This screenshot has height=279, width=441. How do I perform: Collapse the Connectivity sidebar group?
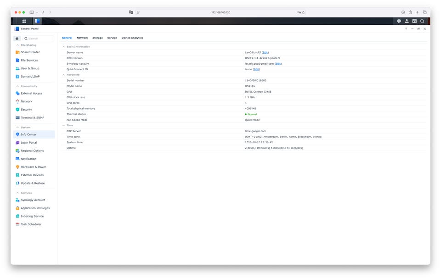point(17,86)
